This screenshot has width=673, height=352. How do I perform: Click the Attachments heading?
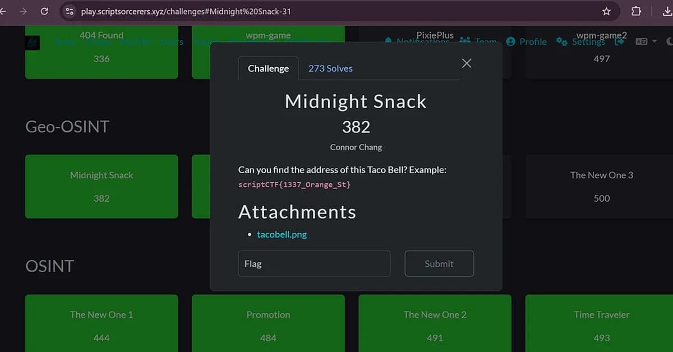297,212
